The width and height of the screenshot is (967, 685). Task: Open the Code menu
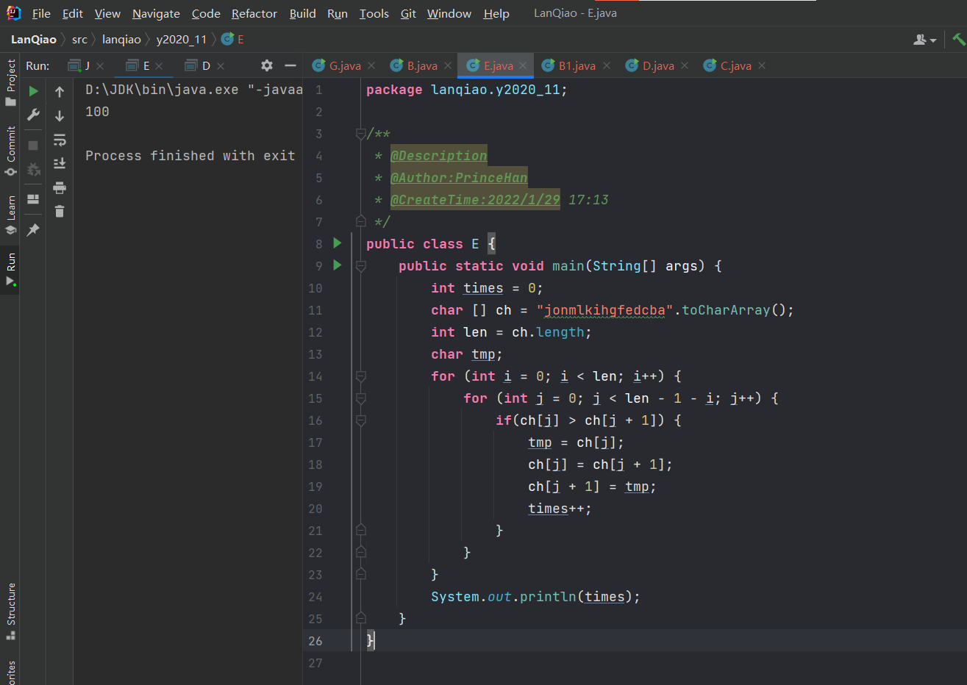click(x=206, y=13)
